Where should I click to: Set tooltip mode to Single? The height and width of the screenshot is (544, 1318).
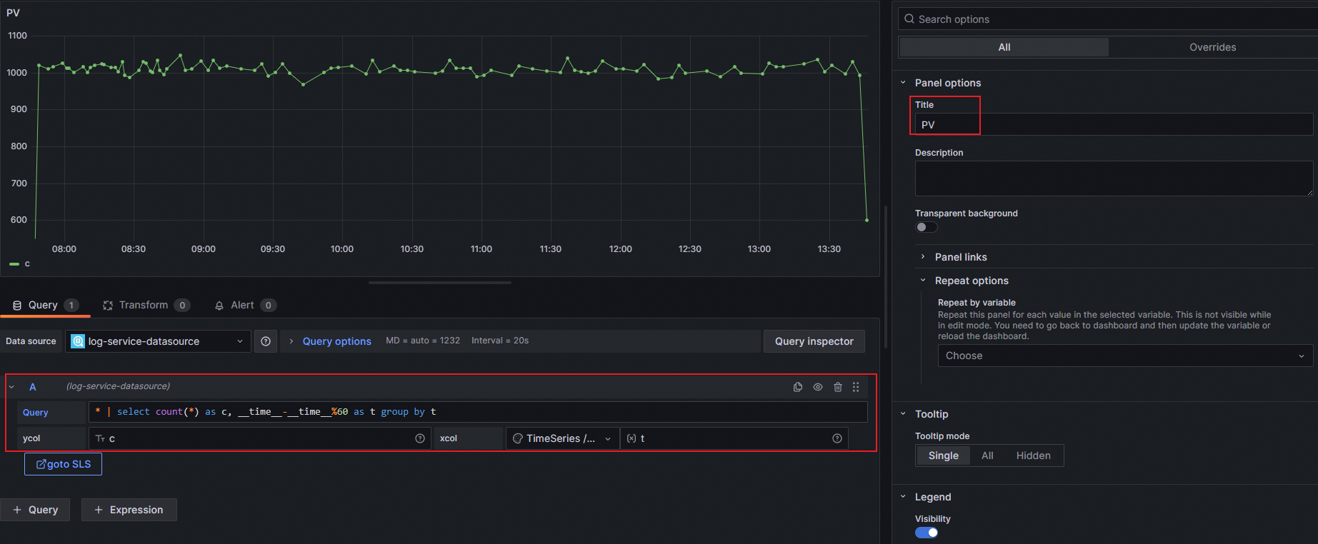click(x=943, y=455)
